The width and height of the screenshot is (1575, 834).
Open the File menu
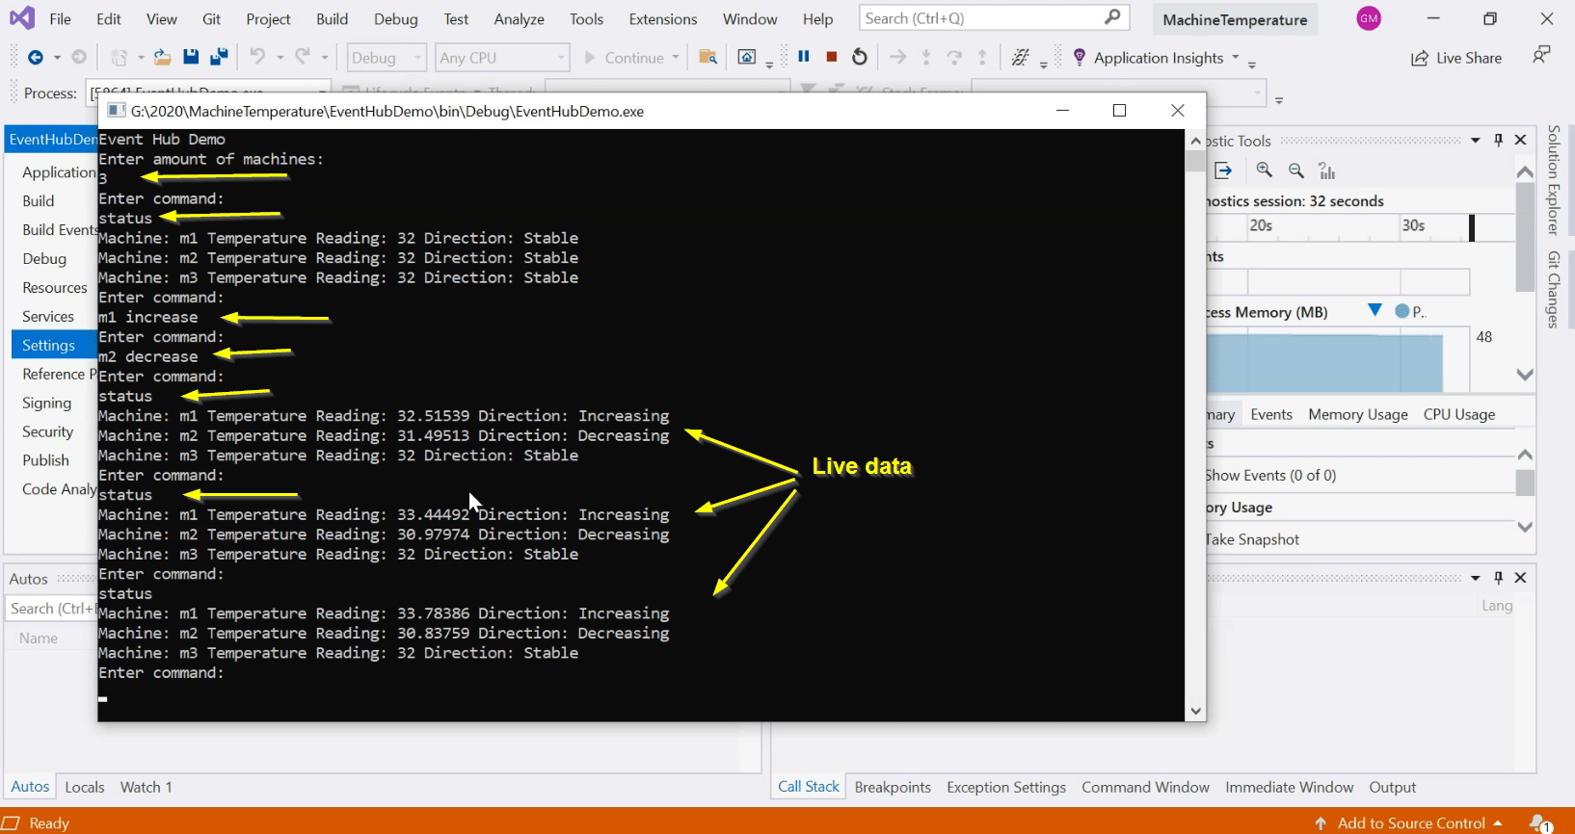pos(60,19)
